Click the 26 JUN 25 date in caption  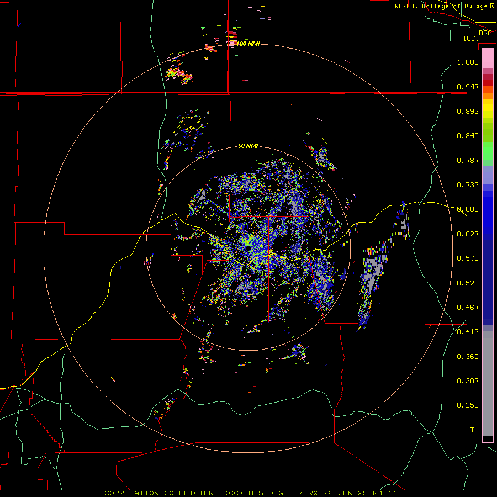coord(347,493)
